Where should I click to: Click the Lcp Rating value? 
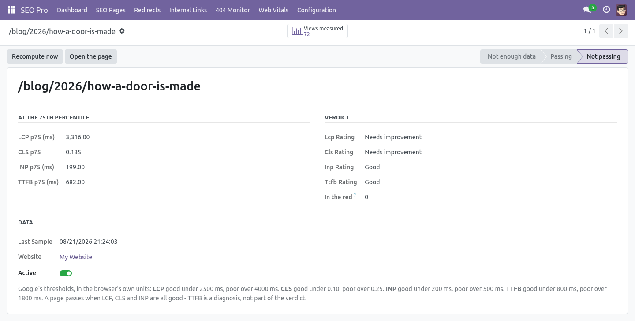click(x=393, y=137)
